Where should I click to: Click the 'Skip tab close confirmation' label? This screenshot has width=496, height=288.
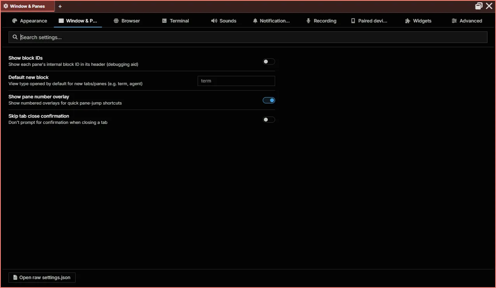tap(39, 116)
